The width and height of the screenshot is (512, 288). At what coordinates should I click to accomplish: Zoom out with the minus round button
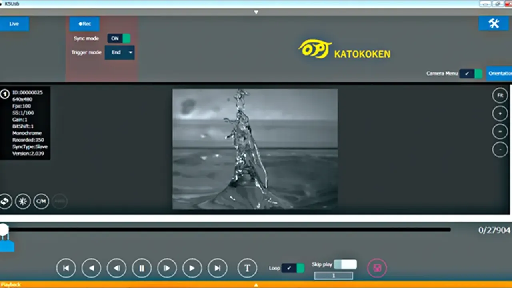pos(500,150)
